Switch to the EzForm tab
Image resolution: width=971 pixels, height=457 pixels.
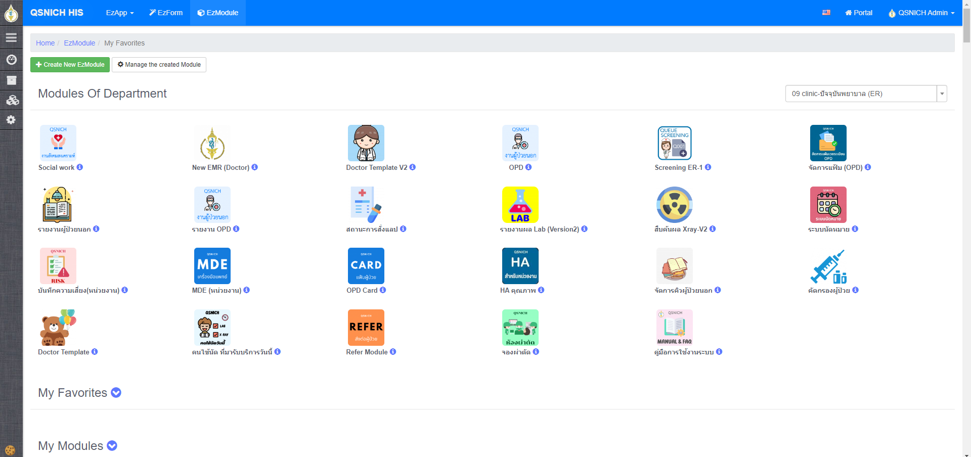(x=166, y=13)
